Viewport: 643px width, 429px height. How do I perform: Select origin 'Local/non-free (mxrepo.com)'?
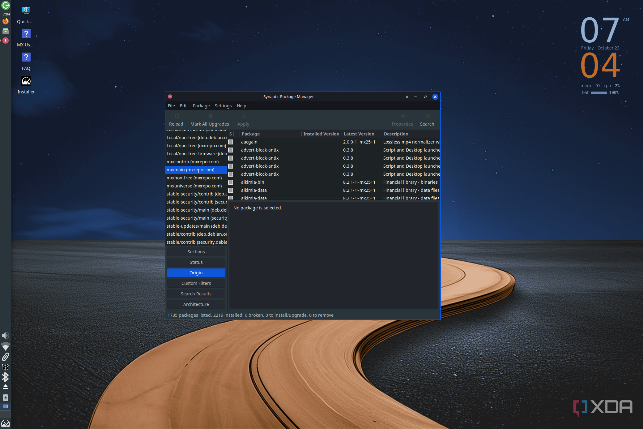coord(196,146)
